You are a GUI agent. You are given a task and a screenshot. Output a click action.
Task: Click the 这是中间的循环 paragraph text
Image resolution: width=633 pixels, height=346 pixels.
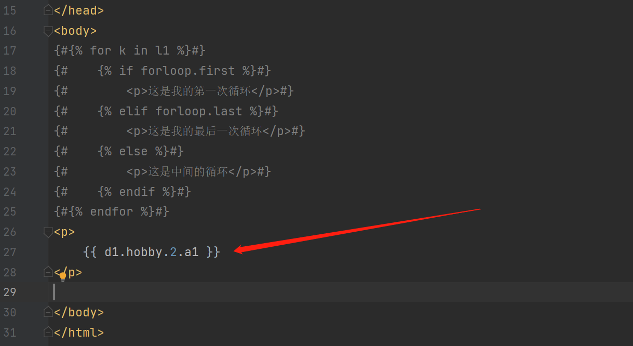click(188, 171)
